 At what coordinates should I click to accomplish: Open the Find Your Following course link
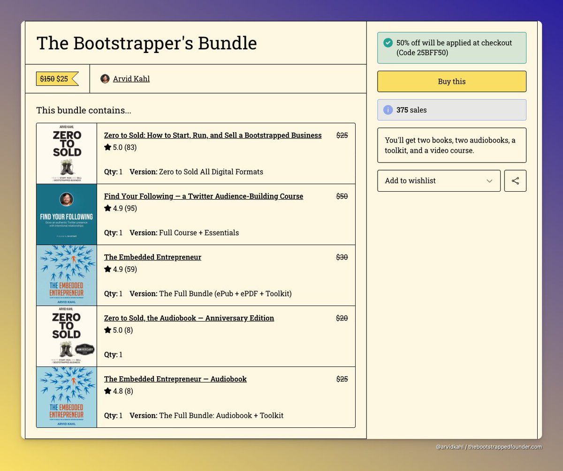pyautogui.click(x=203, y=196)
